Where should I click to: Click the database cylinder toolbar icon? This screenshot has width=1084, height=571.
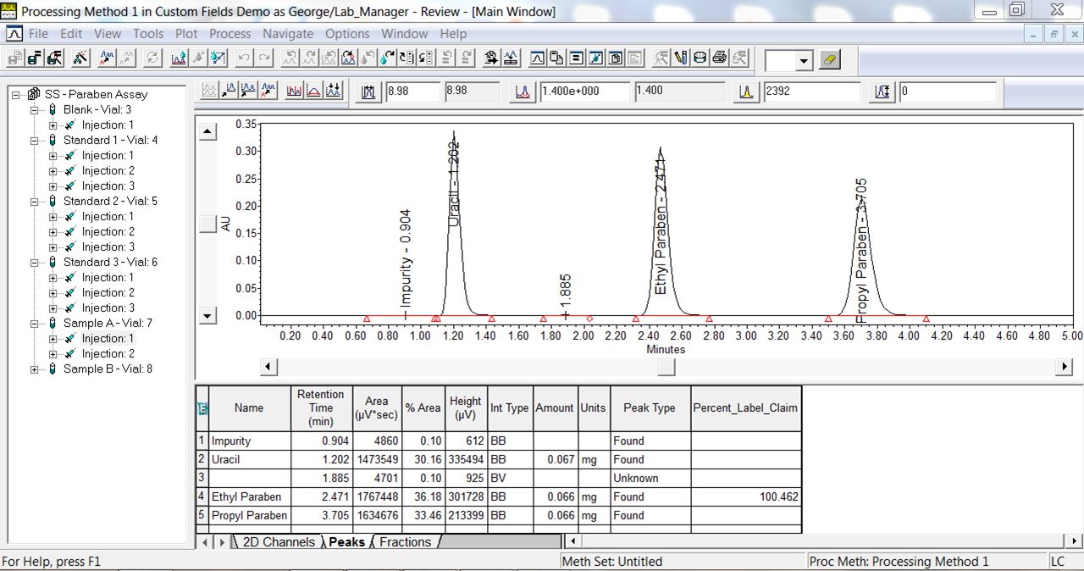(x=700, y=58)
